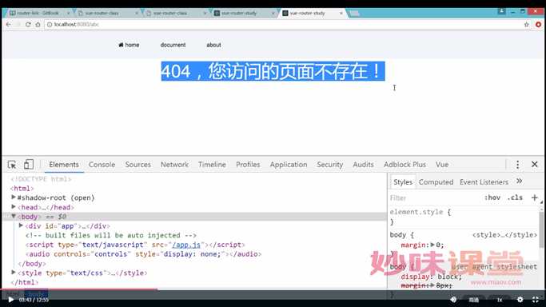The height and width of the screenshot is (307, 546).
Task: Switch to Styles sidebar tab
Action: (x=403, y=182)
